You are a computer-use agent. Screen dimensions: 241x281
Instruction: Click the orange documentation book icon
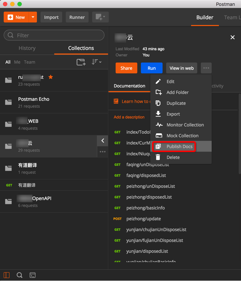(116, 101)
